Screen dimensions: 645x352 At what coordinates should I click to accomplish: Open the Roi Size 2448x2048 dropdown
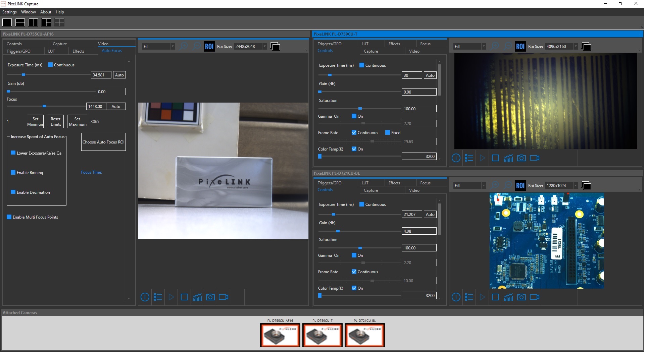click(x=265, y=47)
